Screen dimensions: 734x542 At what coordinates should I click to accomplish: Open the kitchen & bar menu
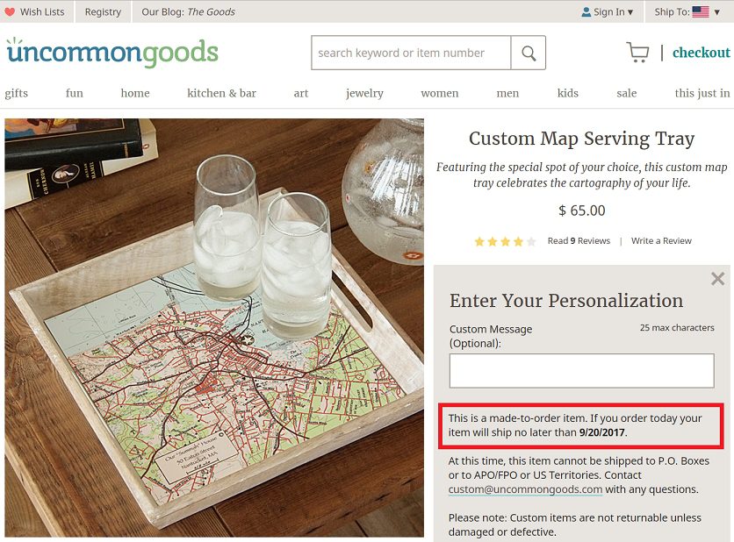(x=221, y=93)
